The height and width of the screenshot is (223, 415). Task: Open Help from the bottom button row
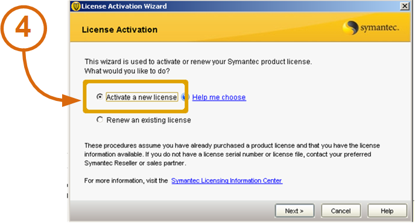pos(387,211)
